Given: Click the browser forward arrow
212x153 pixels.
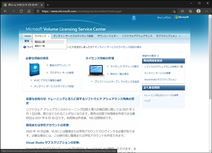Looking at the screenshot, I should [x=13, y=11].
